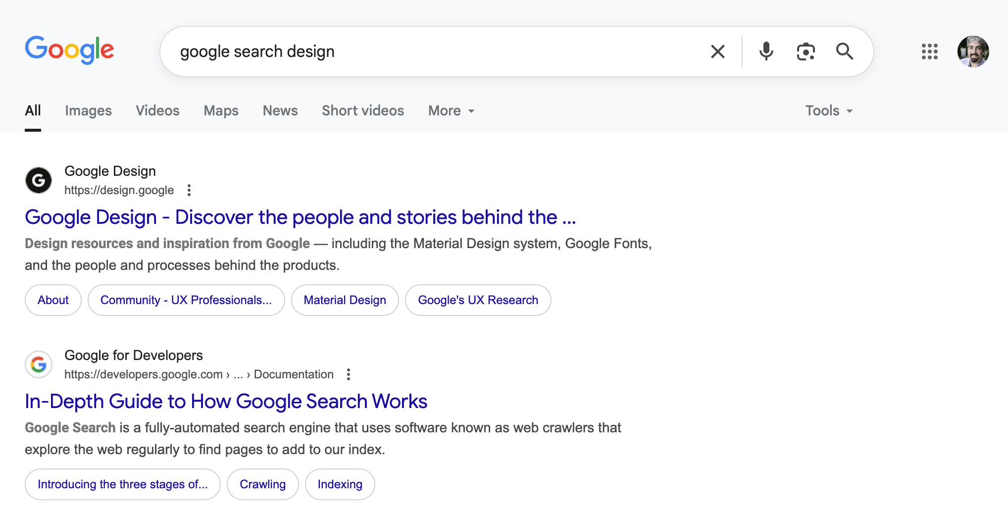Open Community - UX Professionals chip
Viewport: 1008px width, 517px height.
[x=186, y=300]
